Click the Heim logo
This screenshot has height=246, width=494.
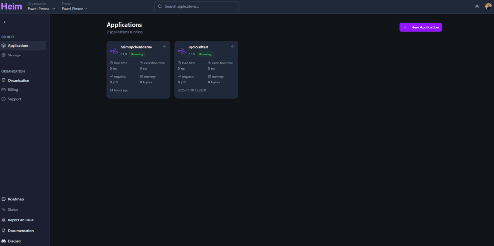coord(12,7)
